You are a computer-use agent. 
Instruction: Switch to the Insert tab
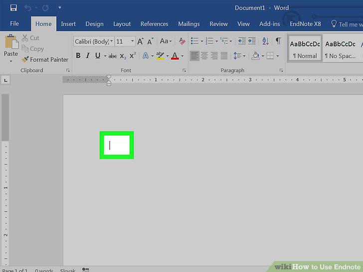click(68, 24)
